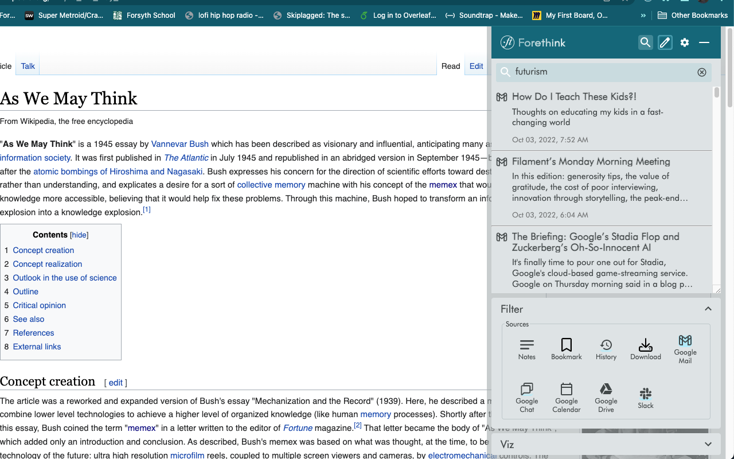Open Soundtrap bookmark
This screenshot has height=459, width=734.
[485, 15]
